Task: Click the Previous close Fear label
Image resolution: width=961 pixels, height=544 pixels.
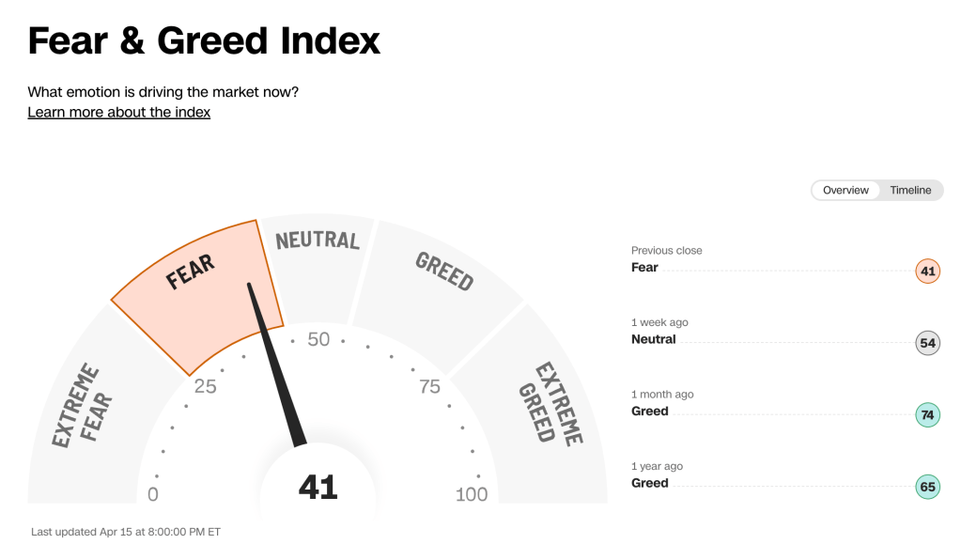Action: coord(644,268)
